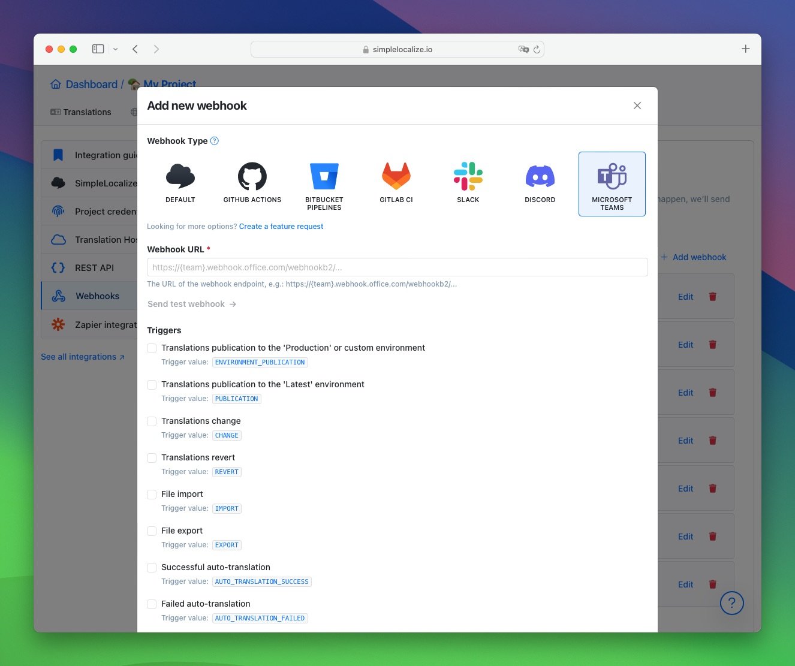795x666 pixels.
Task: Check Failed auto-translation trigger
Action: click(152, 604)
